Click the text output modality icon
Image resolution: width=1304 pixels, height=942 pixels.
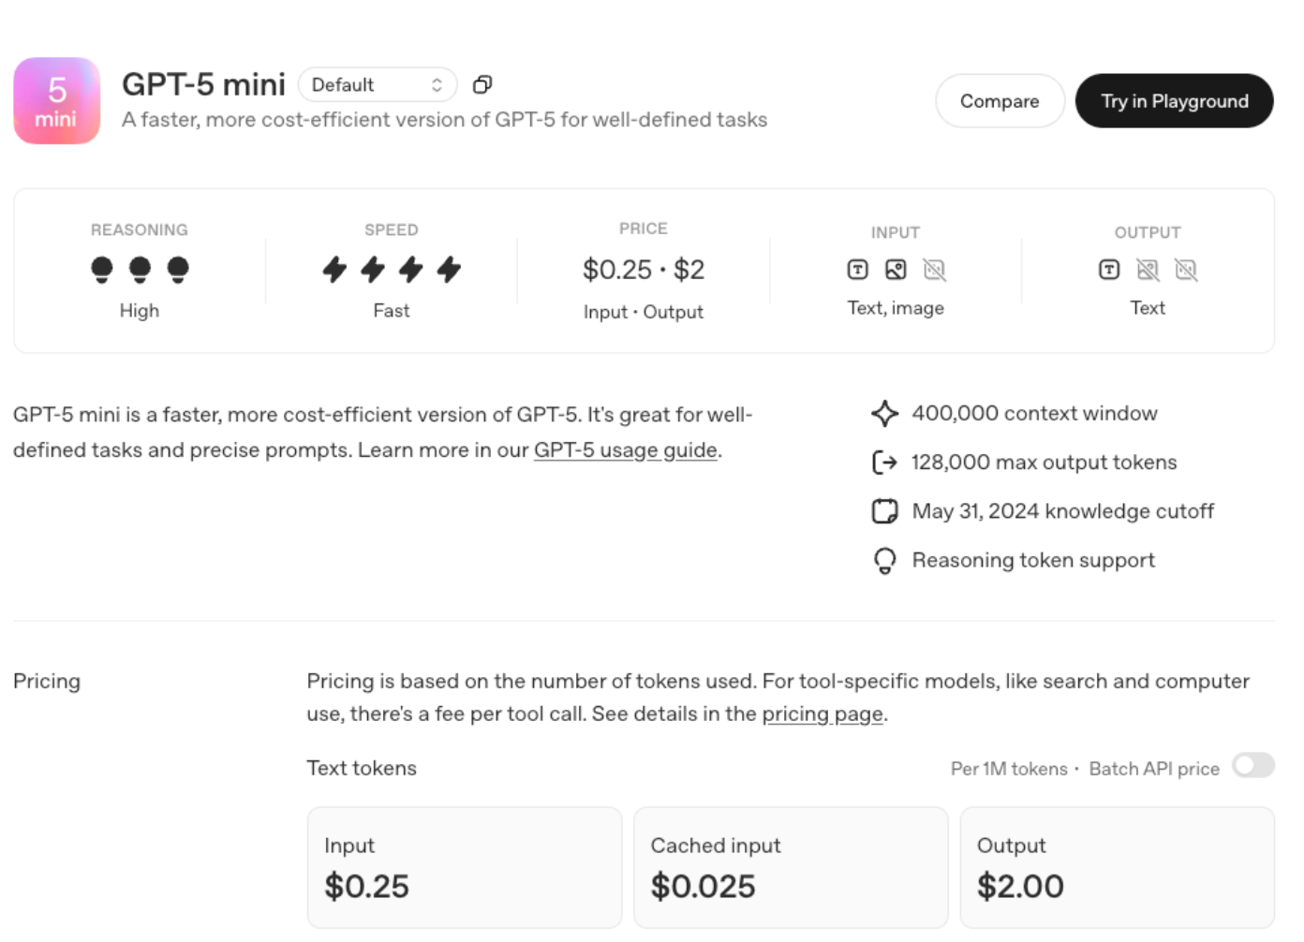click(1109, 270)
